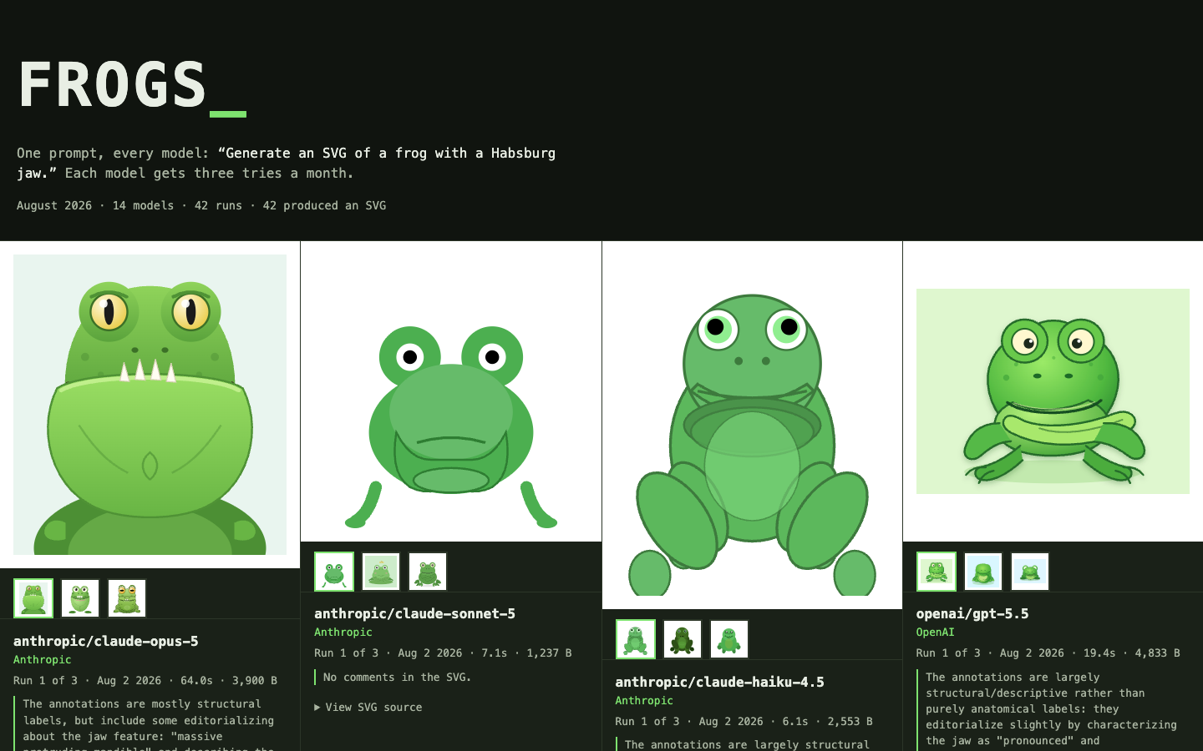
Task: Open the large claude-sonnet-5 frog image
Action: [451, 391]
